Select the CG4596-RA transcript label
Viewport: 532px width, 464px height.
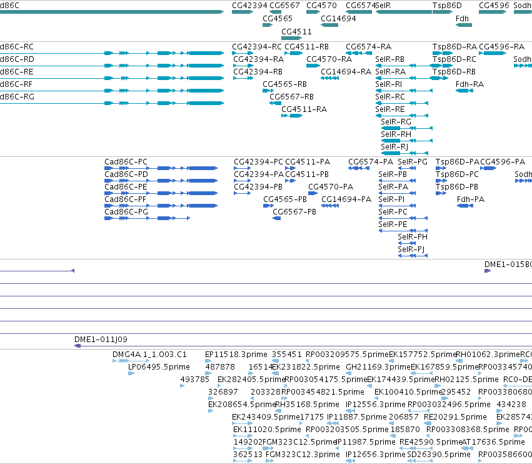click(501, 47)
